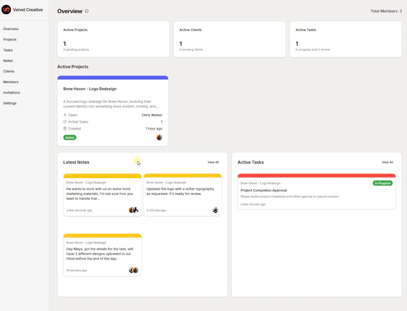
Task: Go to Clients in the sidebar
Action: pos(9,71)
